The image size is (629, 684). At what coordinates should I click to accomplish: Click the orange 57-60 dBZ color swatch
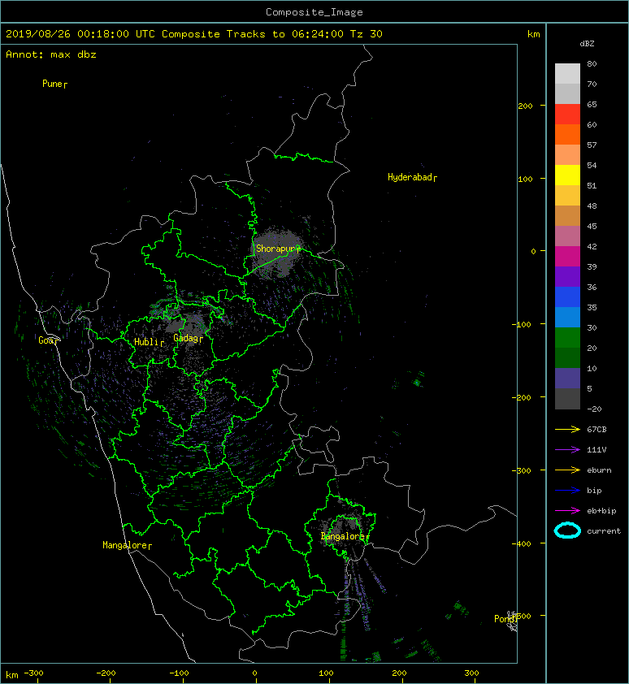tap(567, 135)
